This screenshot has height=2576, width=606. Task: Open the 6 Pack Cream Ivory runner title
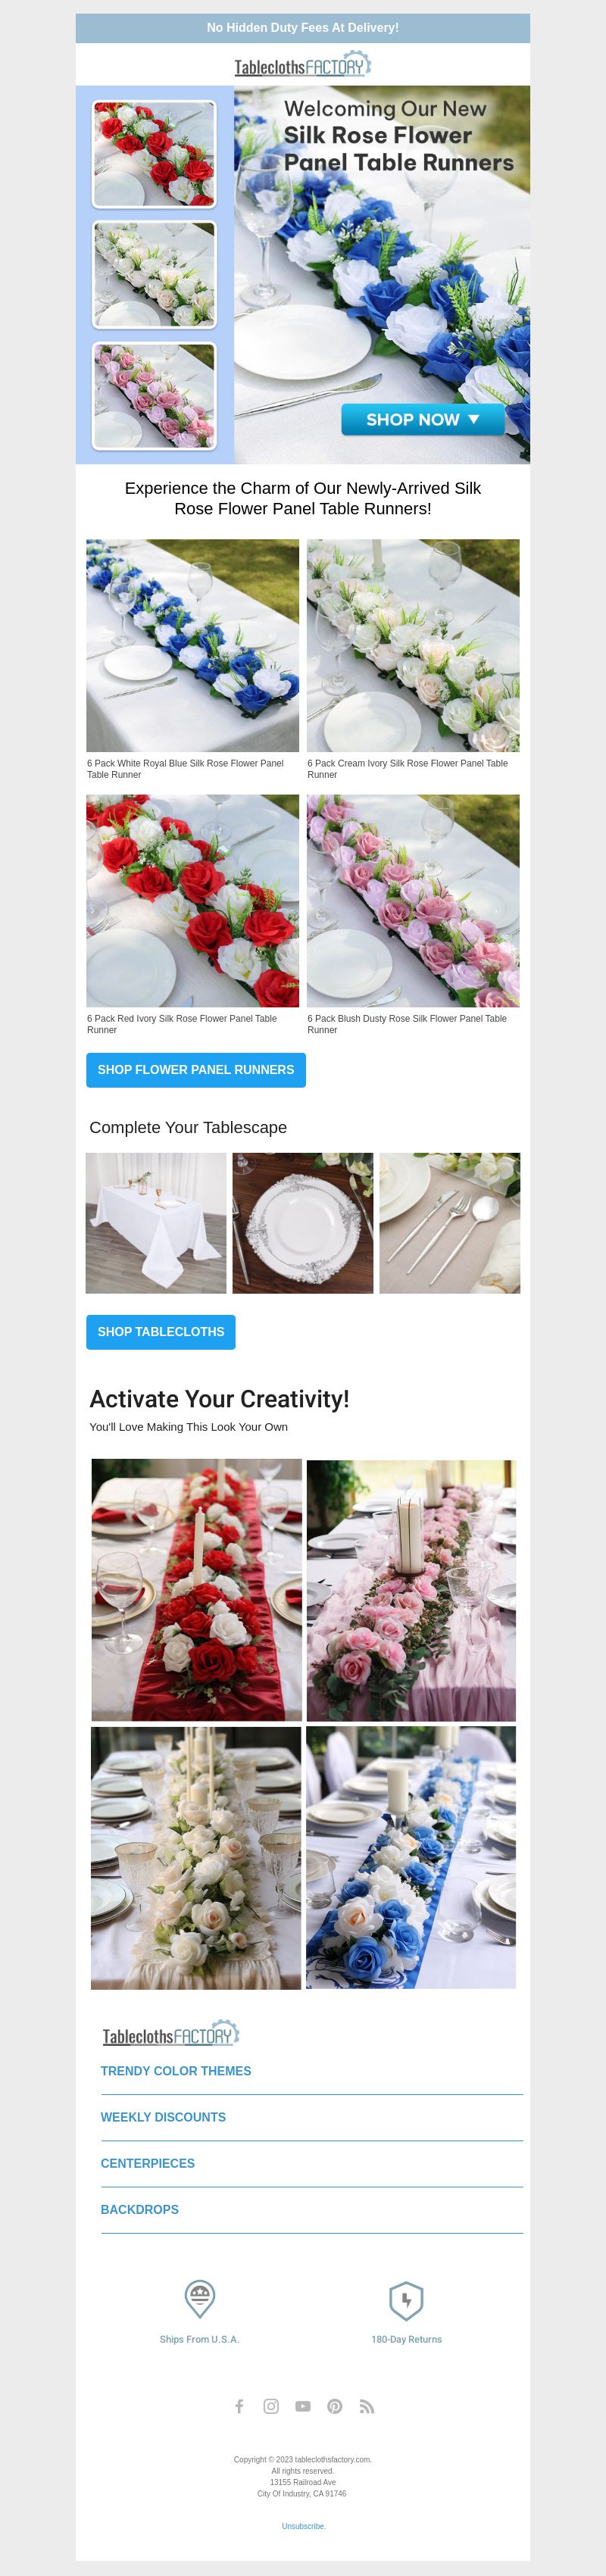[x=407, y=769]
